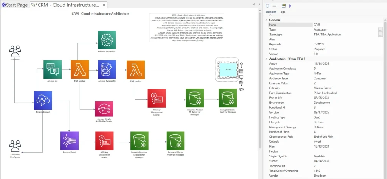Collapse the General section

point(266,20)
